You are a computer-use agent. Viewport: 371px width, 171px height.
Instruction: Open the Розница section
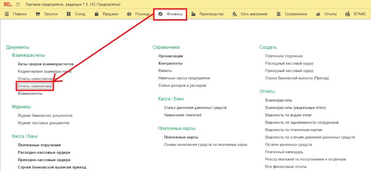click(x=142, y=14)
